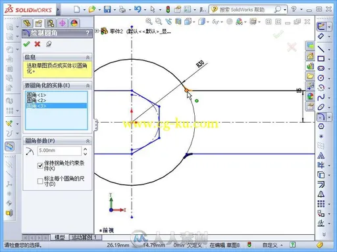Image resolution: width=337 pixels, height=252 pixels.
Task: Open the Appearances task pane tab
Action: pyautogui.click(x=310, y=96)
